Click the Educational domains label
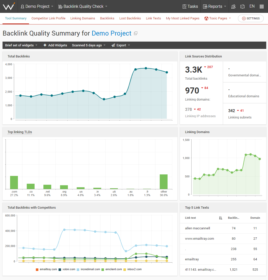The width and height of the screenshot is (268, 280). 244,96
